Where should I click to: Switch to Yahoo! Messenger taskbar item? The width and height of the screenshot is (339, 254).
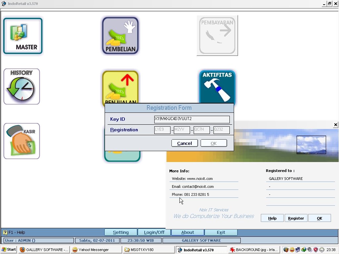click(x=96, y=250)
